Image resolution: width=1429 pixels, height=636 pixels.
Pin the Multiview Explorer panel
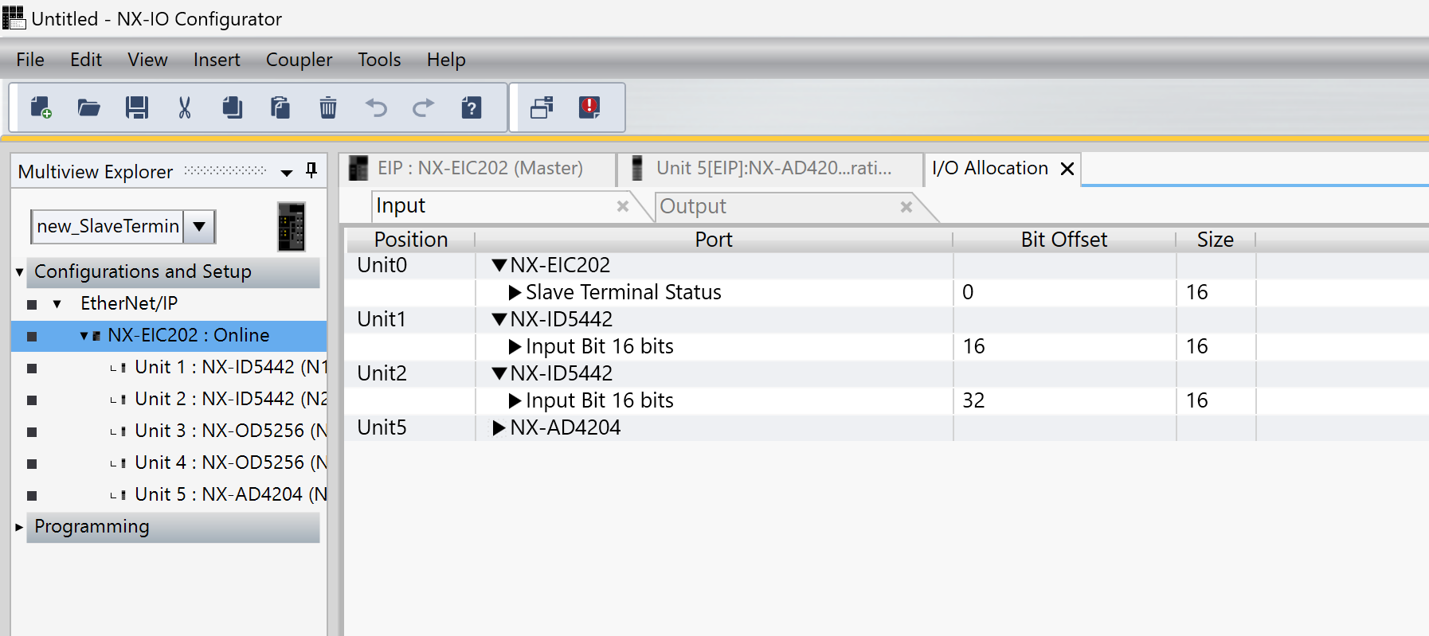click(311, 170)
